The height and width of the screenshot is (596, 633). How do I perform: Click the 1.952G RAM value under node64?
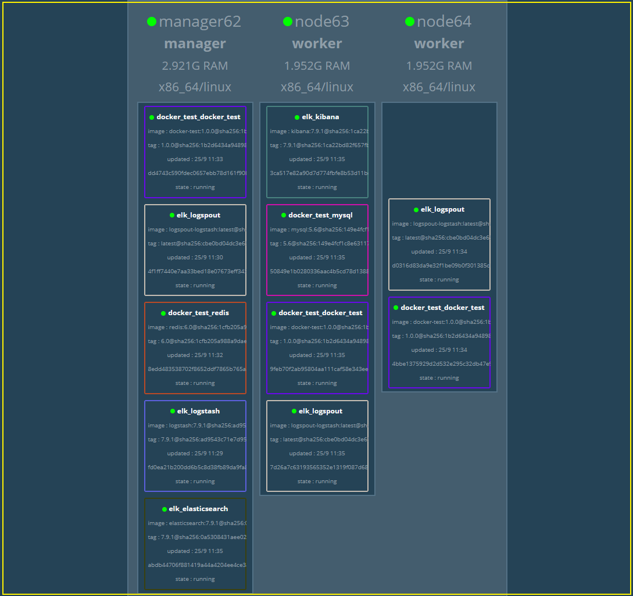click(439, 66)
